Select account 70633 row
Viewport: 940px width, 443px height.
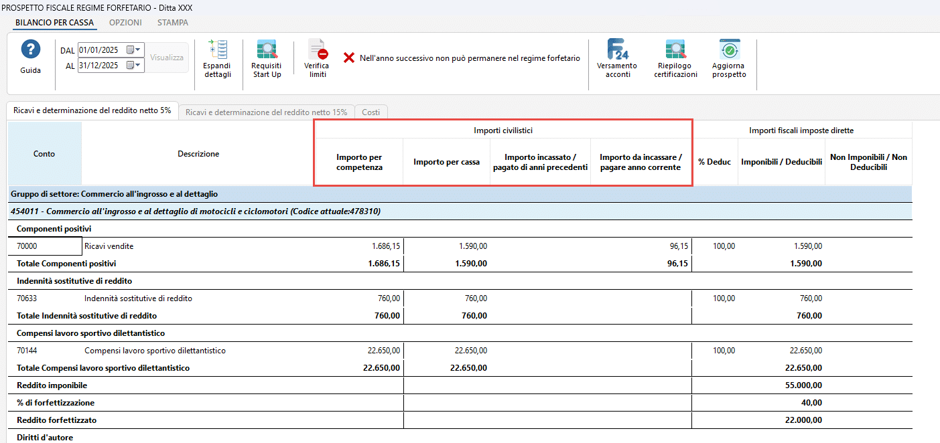tap(27, 298)
